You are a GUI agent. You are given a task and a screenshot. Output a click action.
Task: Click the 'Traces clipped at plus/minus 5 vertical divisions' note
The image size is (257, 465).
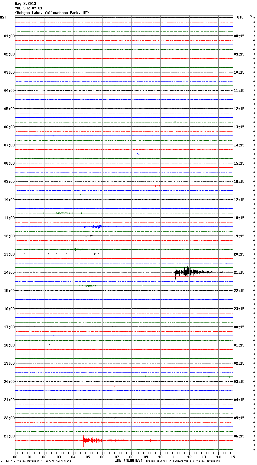(183, 461)
